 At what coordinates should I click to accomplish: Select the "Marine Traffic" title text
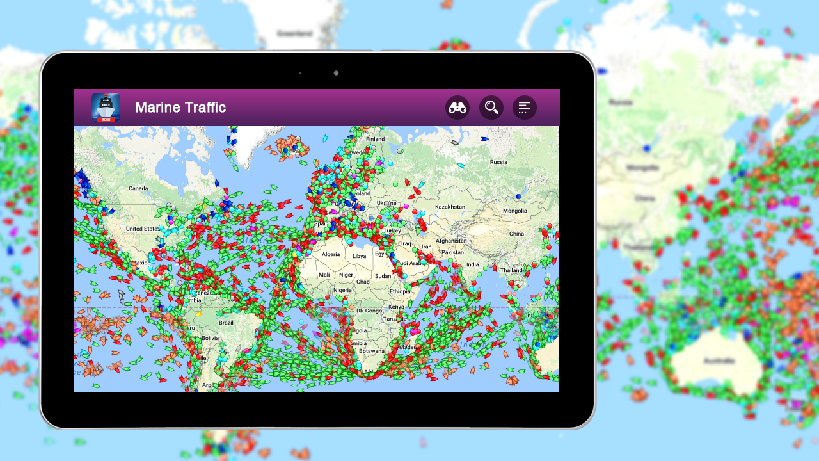(x=180, y=108)
